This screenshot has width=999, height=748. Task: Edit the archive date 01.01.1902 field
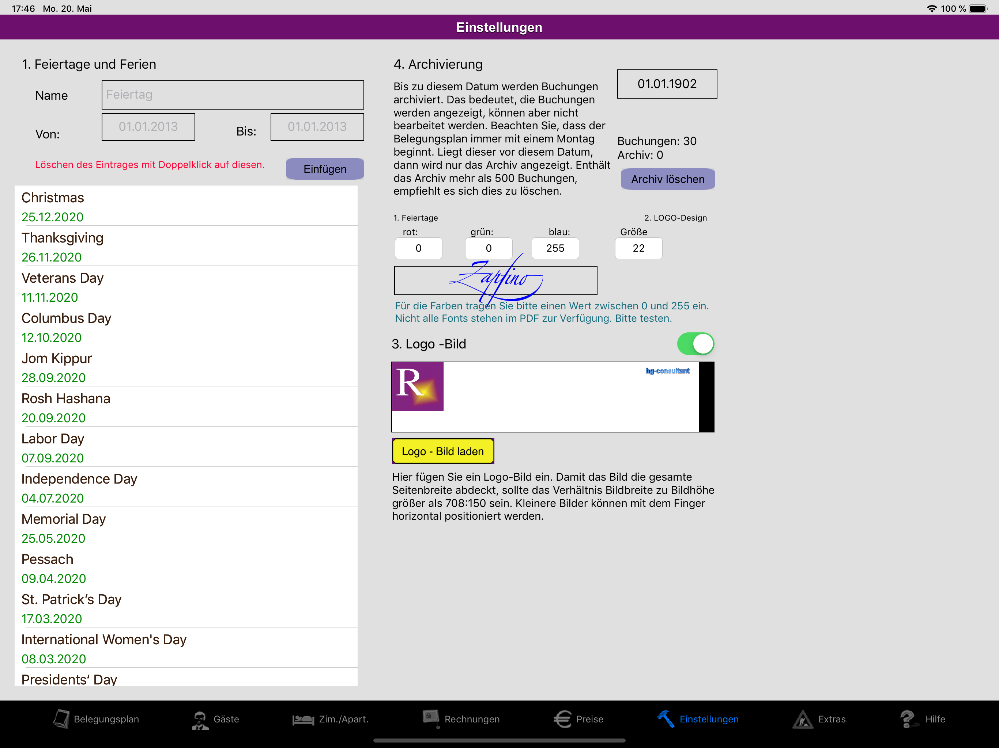667,84
